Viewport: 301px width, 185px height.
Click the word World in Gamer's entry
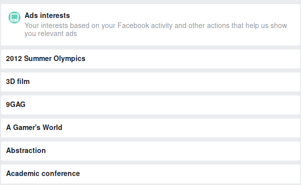click(x=52, y=127)
